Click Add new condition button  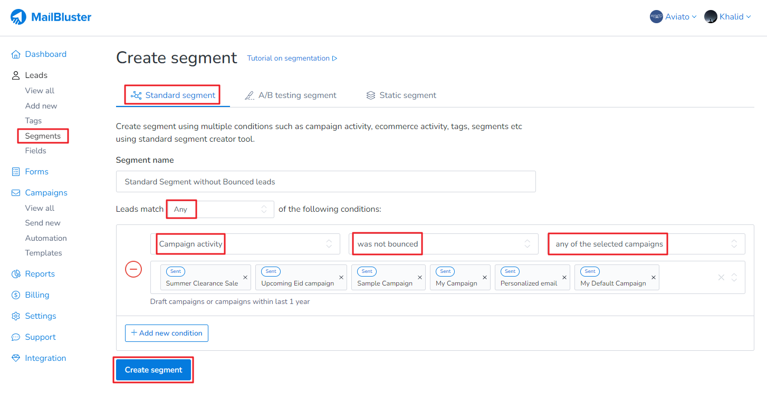tap(167, 333)
